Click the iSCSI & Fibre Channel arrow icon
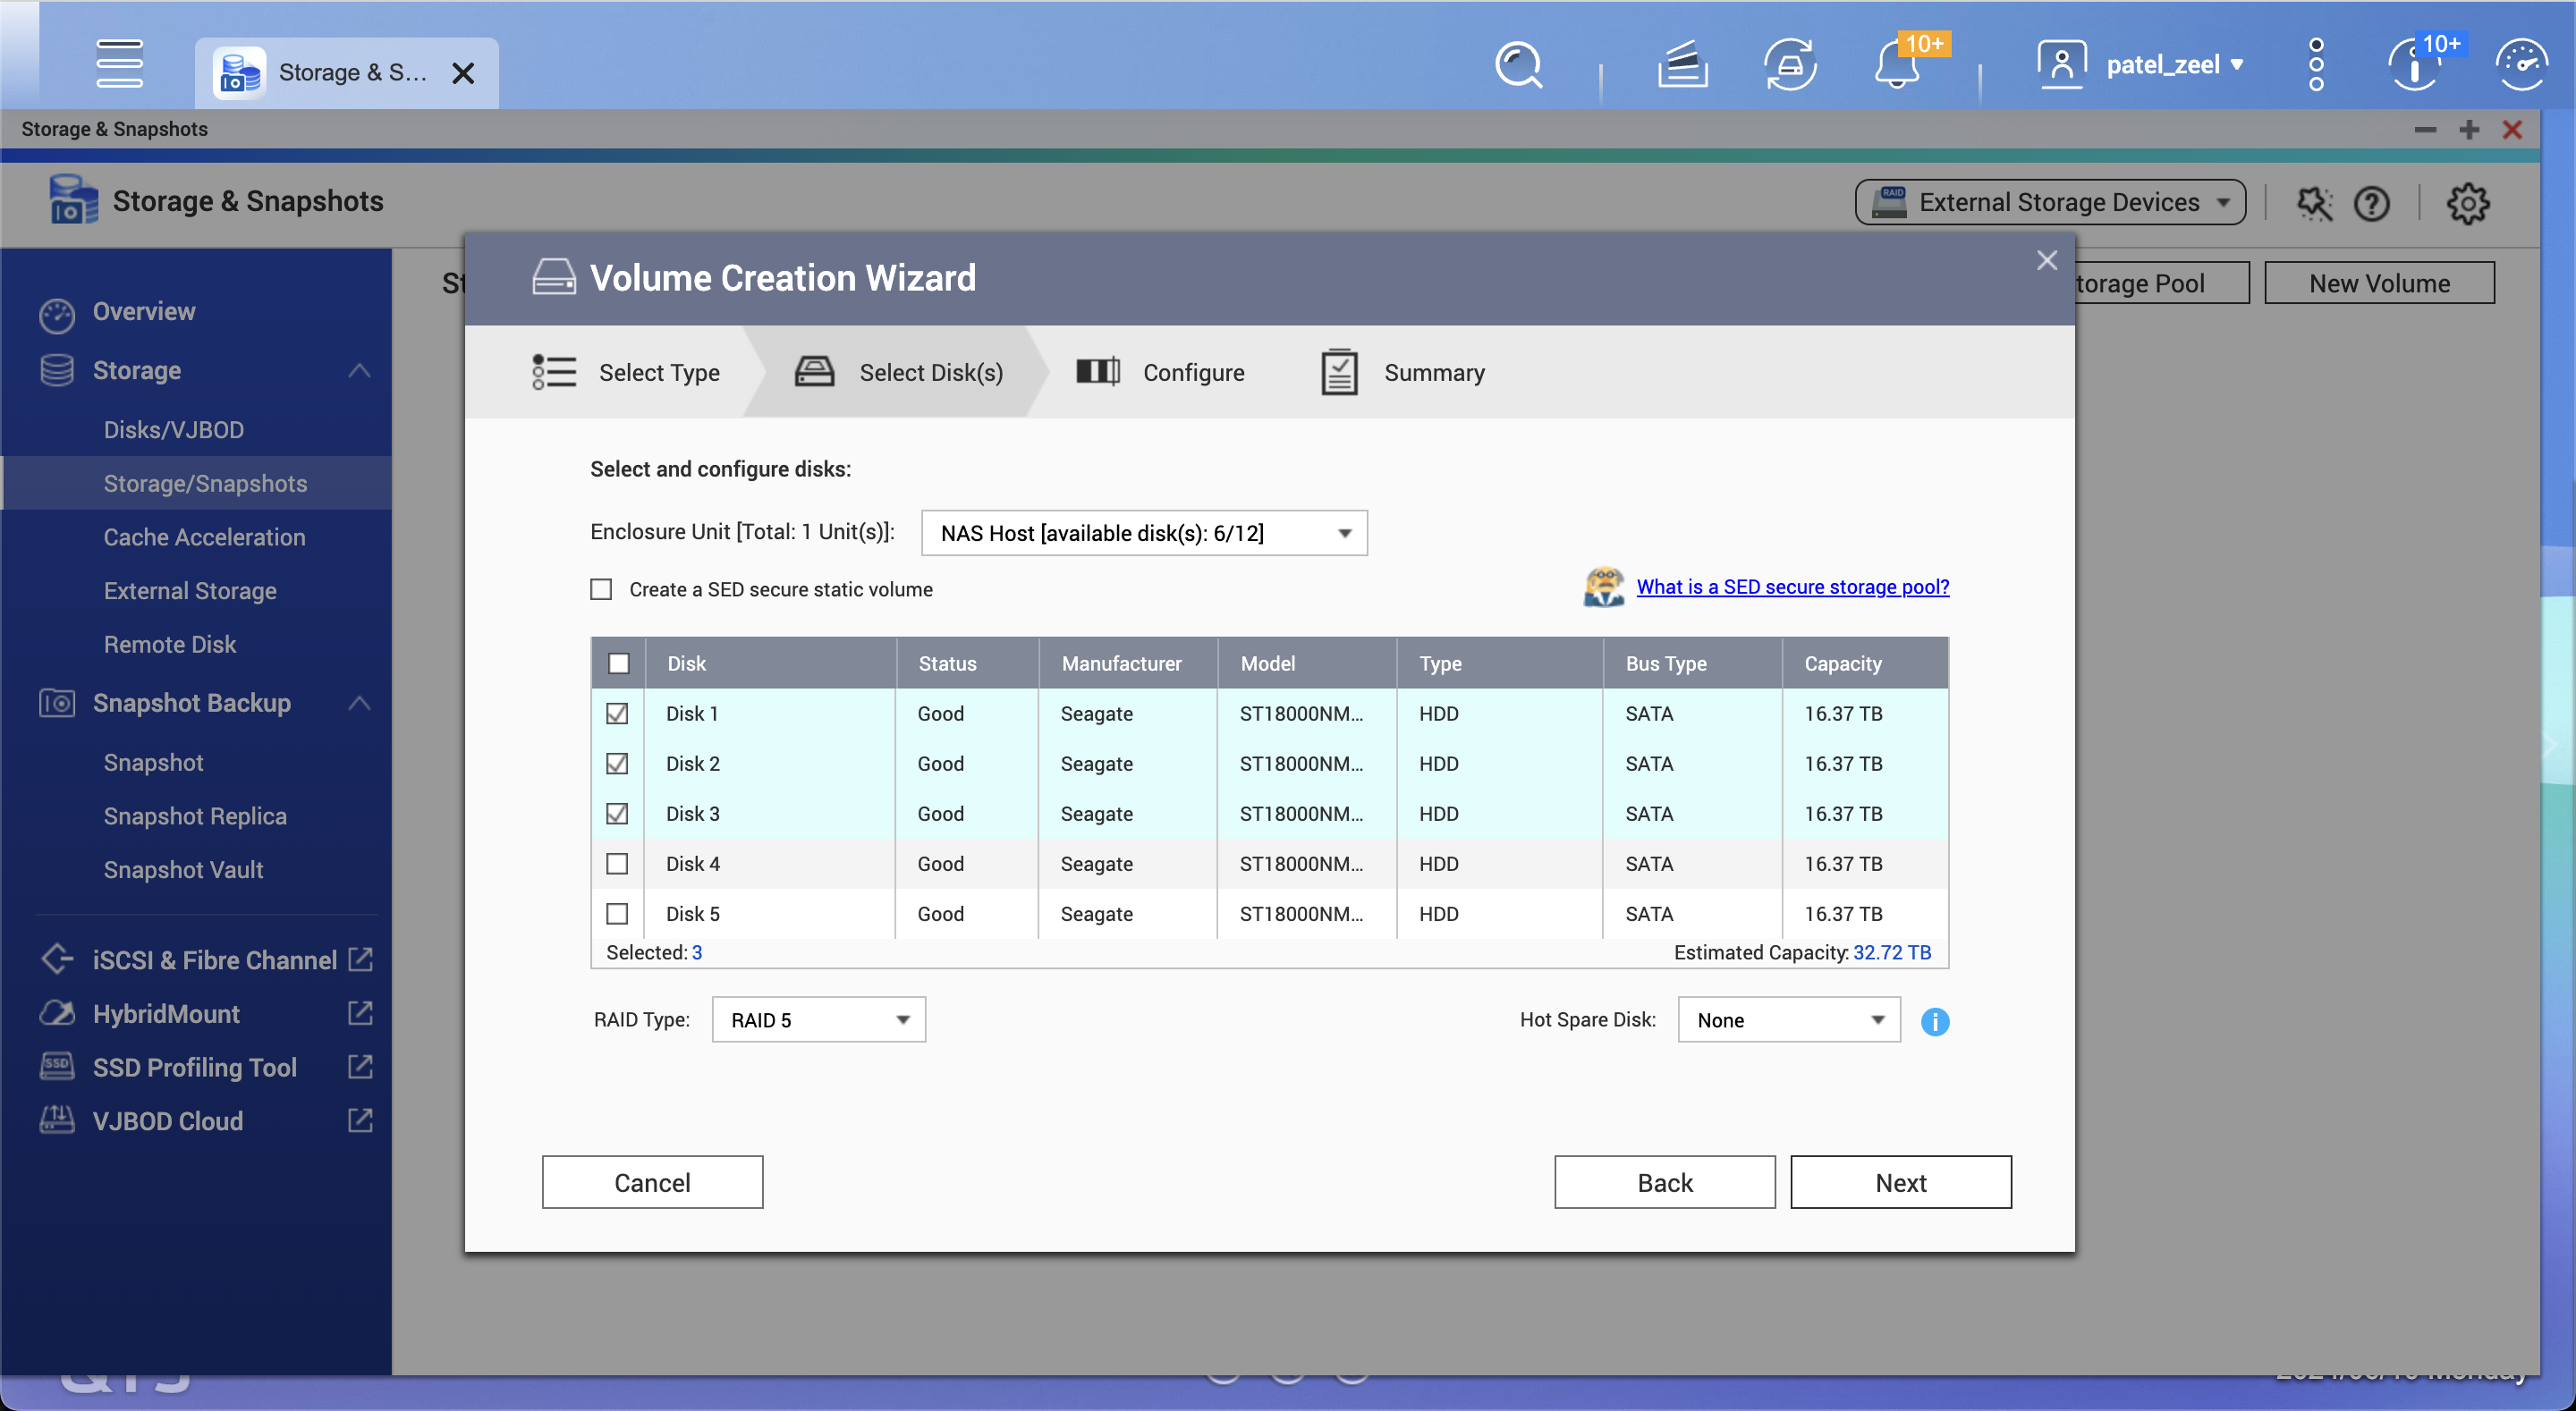Screen dimensions: 2576x1411 (57, 959)
